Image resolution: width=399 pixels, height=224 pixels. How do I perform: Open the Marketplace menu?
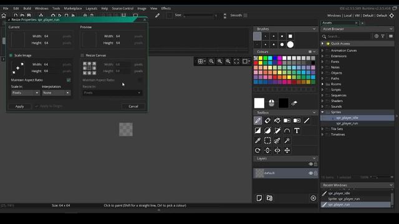73,8
